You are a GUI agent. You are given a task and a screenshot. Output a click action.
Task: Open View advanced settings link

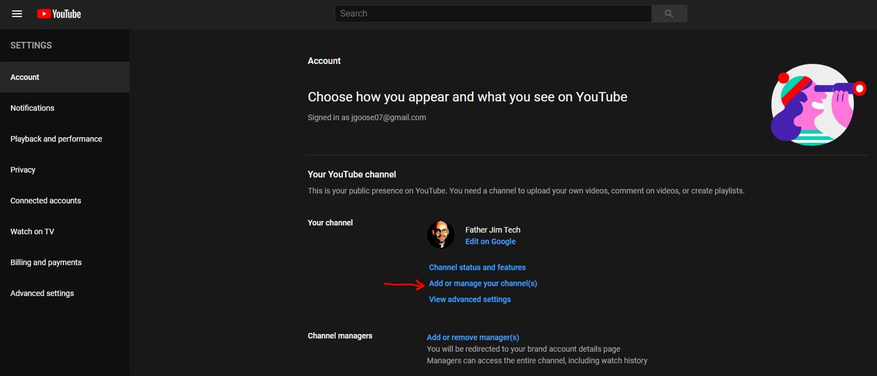coord(470,299)
